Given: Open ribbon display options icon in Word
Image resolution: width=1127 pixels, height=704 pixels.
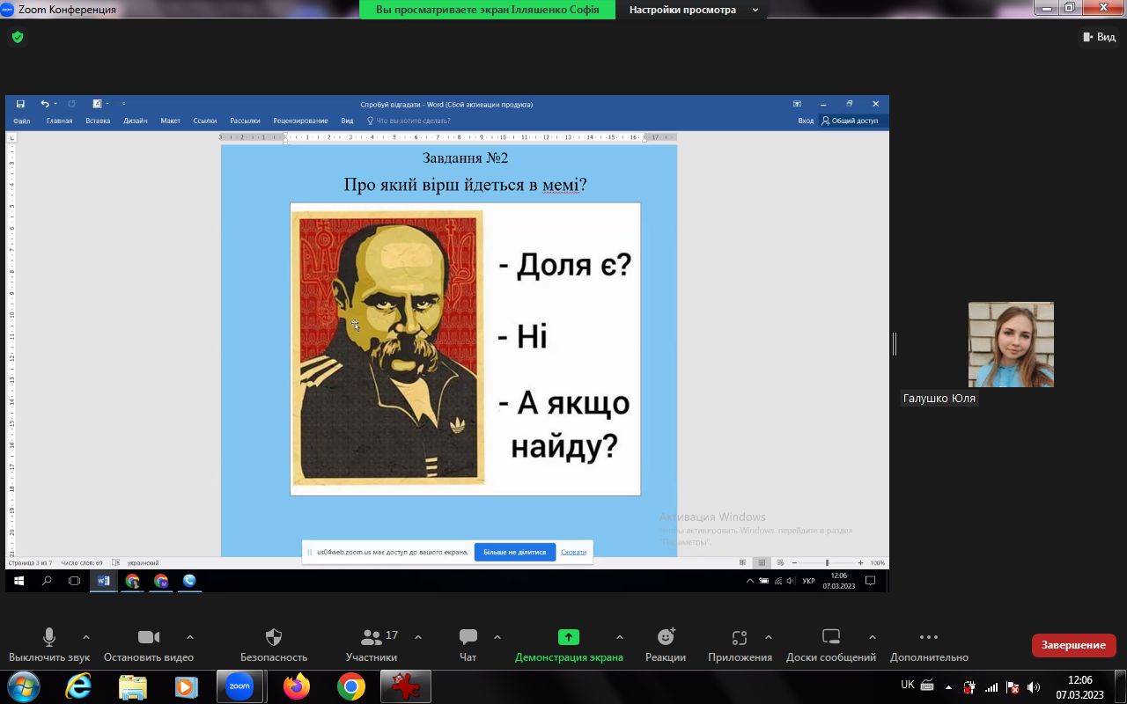Looking at the screenshot, I should coord(797,104).
